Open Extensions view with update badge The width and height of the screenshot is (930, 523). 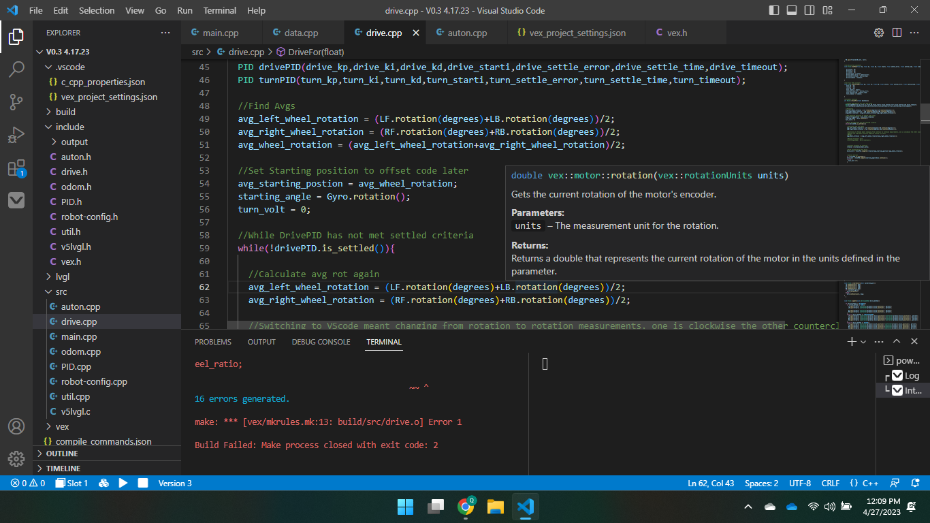(x=16, y=168)
